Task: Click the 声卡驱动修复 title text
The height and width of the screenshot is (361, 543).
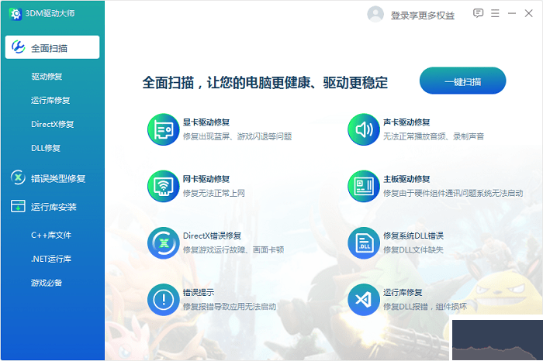Action: click(406, 122)
